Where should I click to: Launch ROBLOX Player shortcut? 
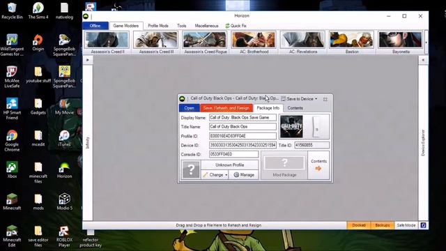64,236
